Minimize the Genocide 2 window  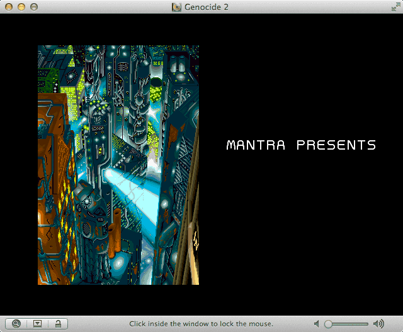pos(21,7)
